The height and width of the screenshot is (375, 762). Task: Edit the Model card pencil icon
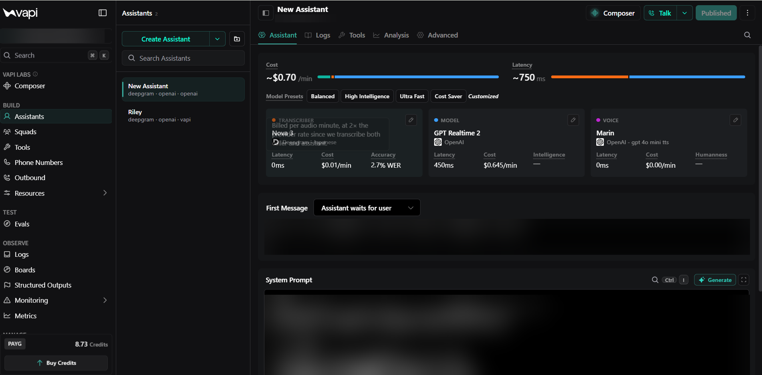click(x=573, y=120)
